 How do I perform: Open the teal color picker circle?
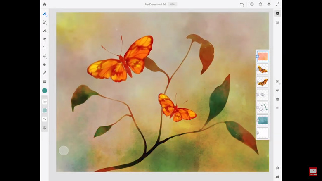coord(45,90)
